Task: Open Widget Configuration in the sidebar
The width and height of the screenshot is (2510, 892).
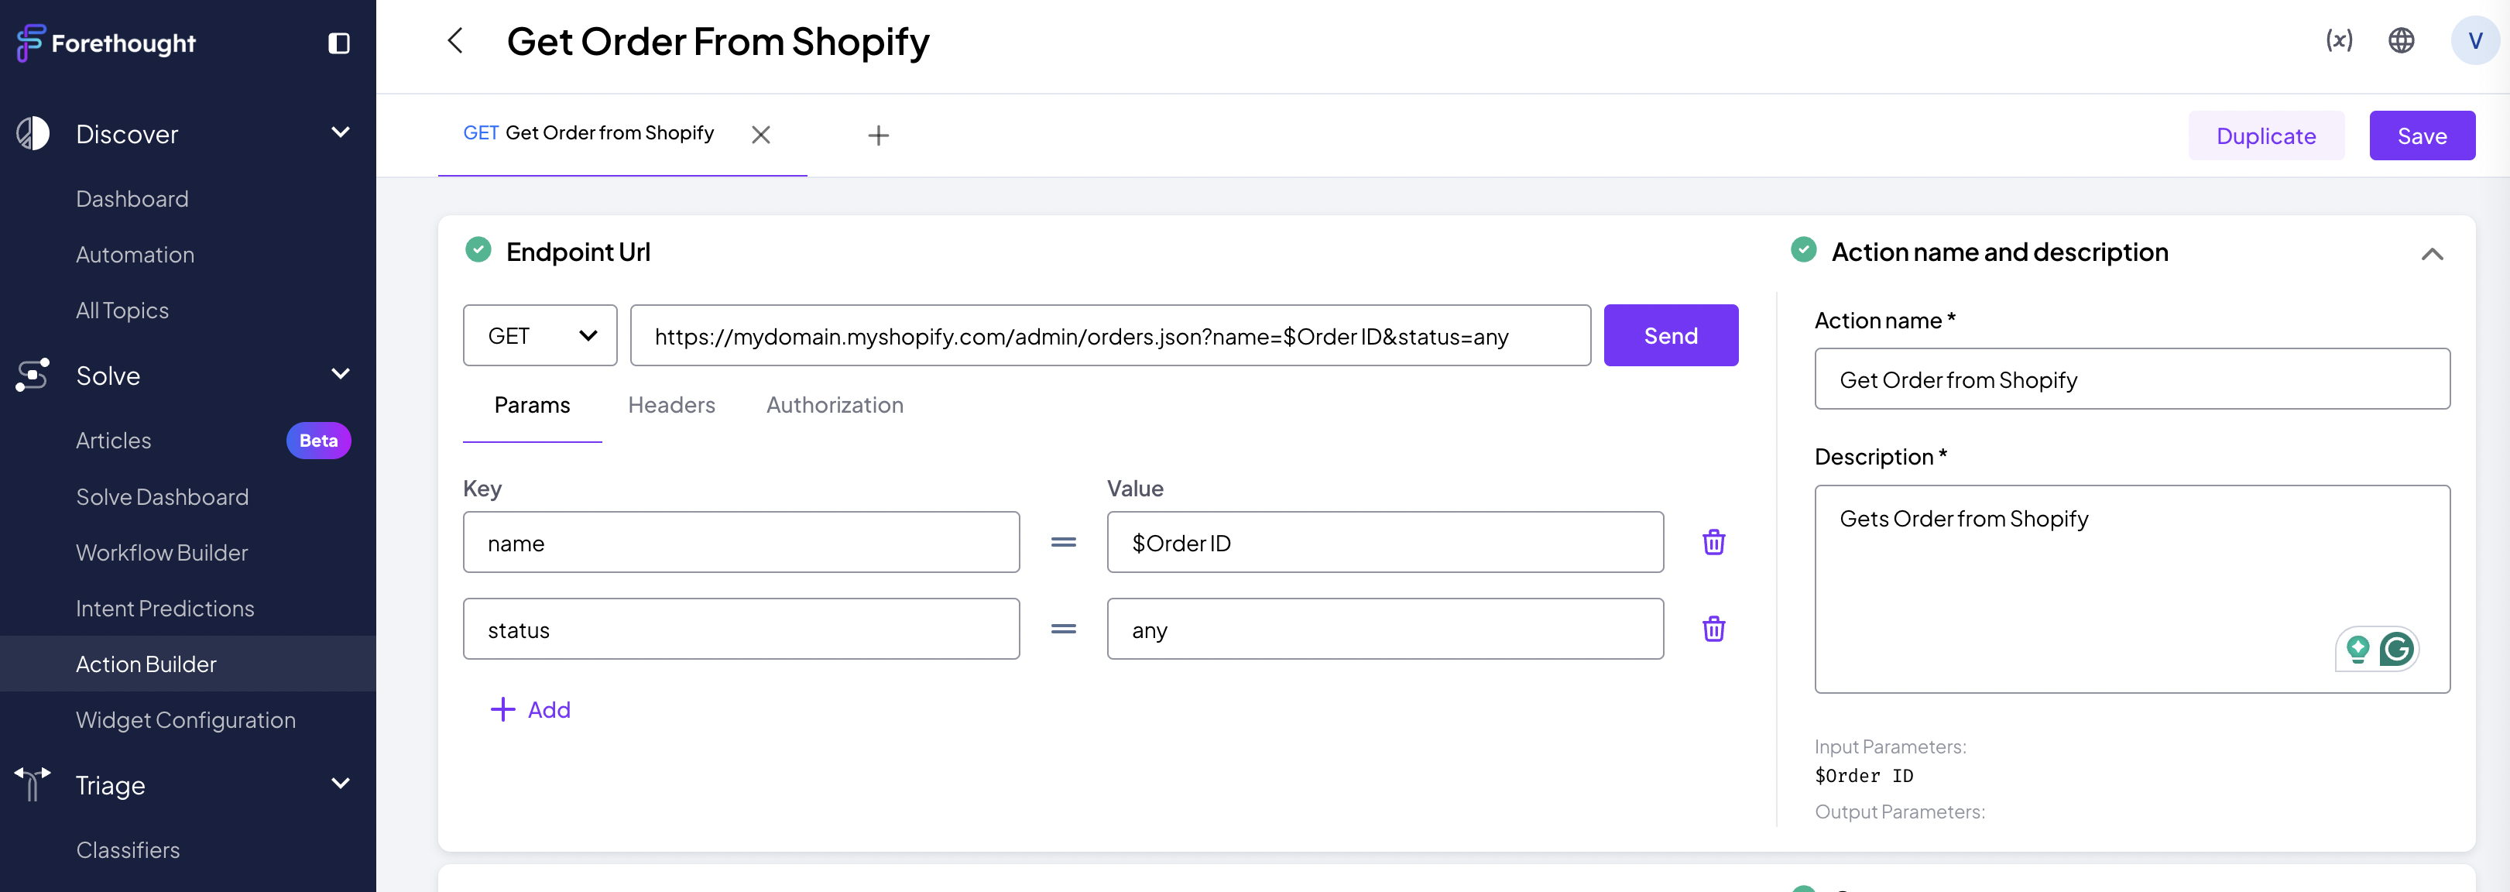Action: 186,720
